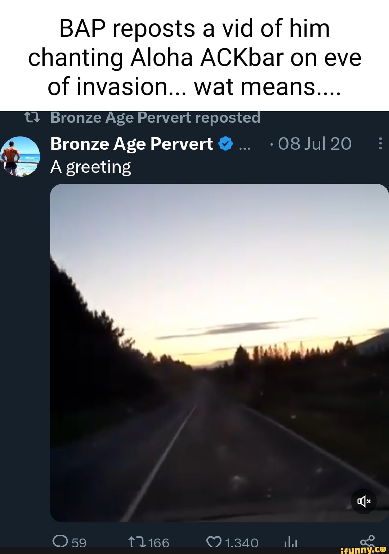Click the reply comment bubble icon
Viewport: 389px width, 554px height.
(x=60, y=541)
